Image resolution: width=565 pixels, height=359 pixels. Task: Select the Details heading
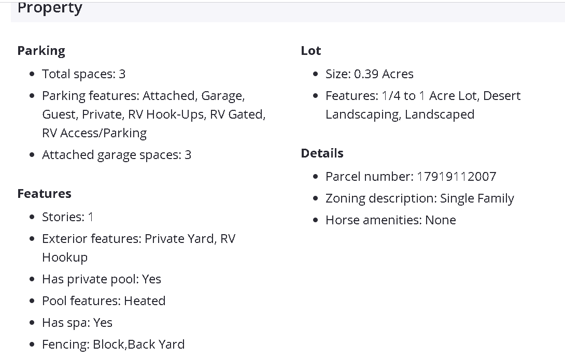(322, 153)
